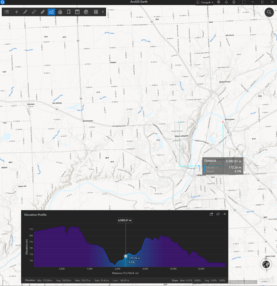Select the Draw pencil tool

point(25,12)
